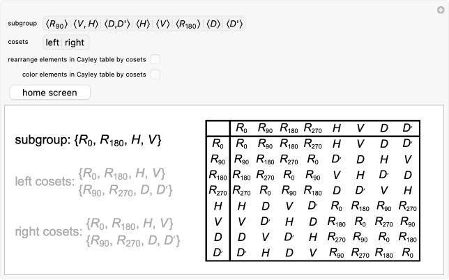Enable color elements in Cayley table checkbox
Screen dimensions: 449x280
click(x=155, y=74)
